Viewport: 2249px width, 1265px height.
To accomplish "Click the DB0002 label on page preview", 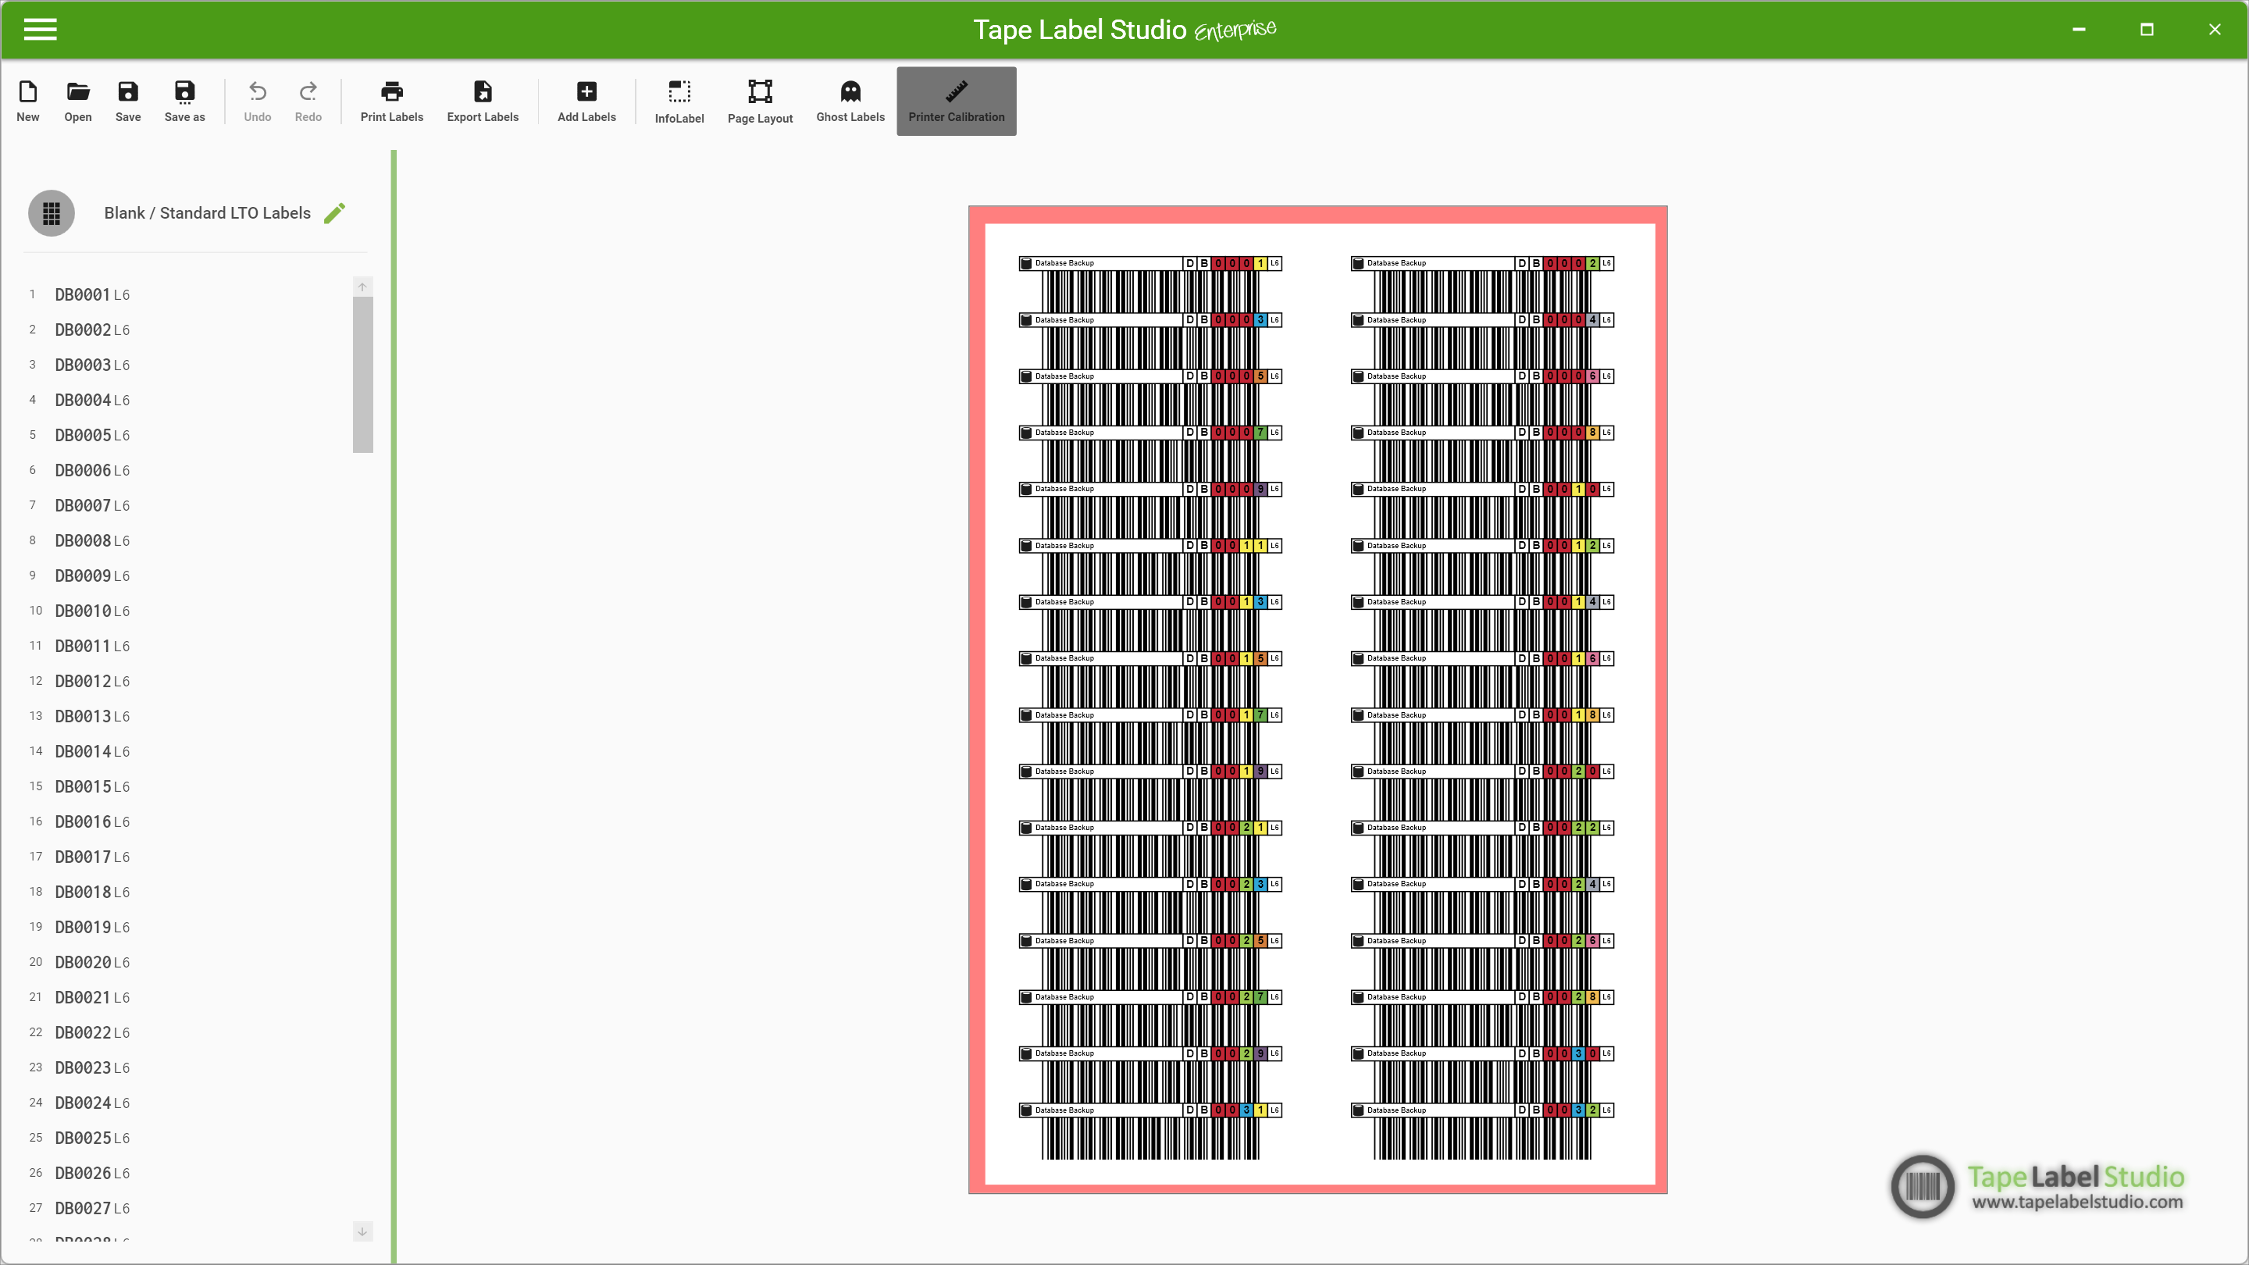I will tap(1481, 284).
